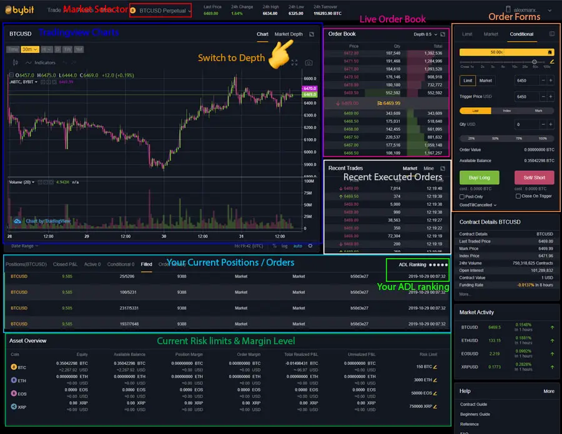Open chart settings gear icon
562x434 pixels.
[310, 246]
